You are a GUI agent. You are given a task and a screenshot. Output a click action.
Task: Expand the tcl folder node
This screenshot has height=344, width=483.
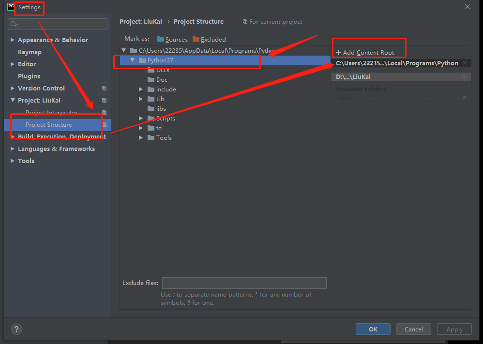(x=141, y=128)
